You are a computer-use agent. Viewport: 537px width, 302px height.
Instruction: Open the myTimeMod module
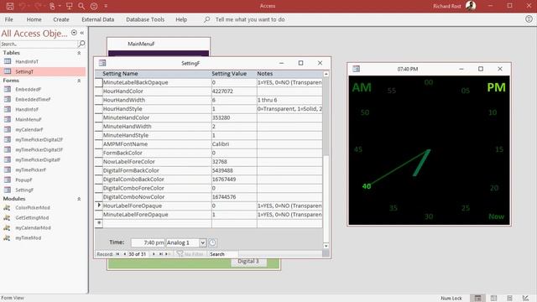click(28, 237)
